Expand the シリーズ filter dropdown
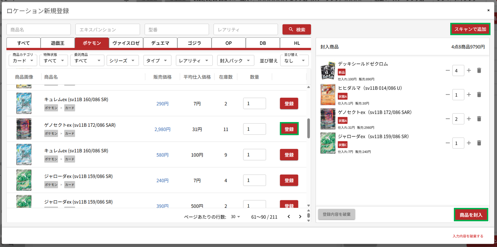 pyautogui.click(x=123, y=60)
